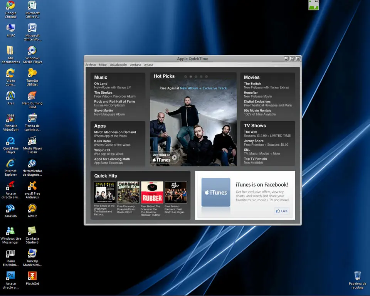Open the Windows Media Player desktop icon
The image size is (370, 296).
pyautogui.click(x=32, y=55)
